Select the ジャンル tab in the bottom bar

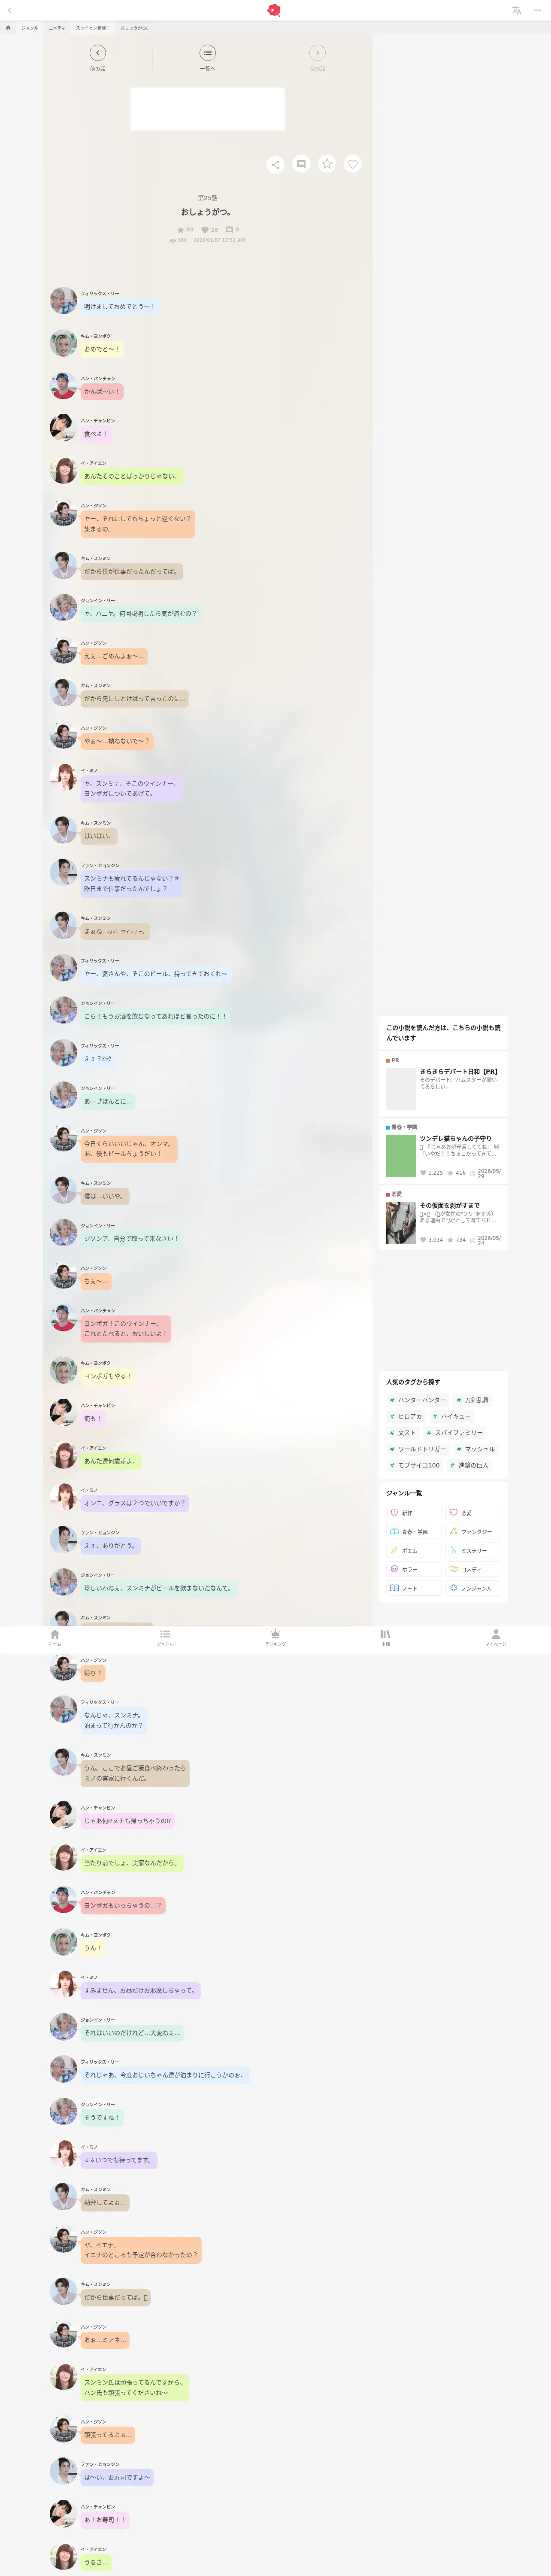pyautogui.click(x=165, y=1637)
